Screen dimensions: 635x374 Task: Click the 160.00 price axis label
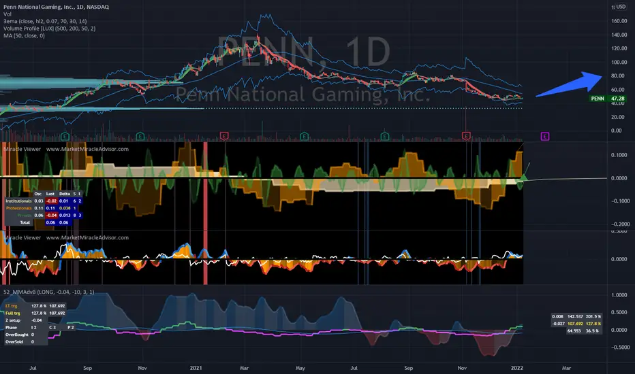(x=619, y=21)
